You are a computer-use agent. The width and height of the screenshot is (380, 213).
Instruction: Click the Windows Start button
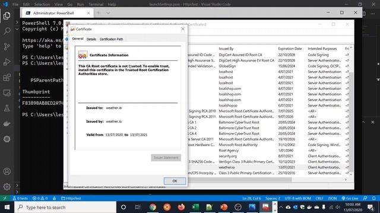click(7, 207)
